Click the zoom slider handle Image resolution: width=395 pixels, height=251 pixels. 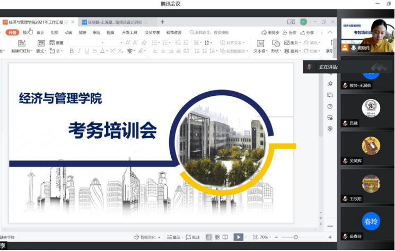pyautogui.click(x=296, y=237)
